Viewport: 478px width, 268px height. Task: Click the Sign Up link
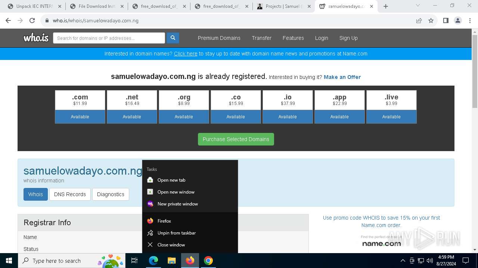(x=348, y=38)
